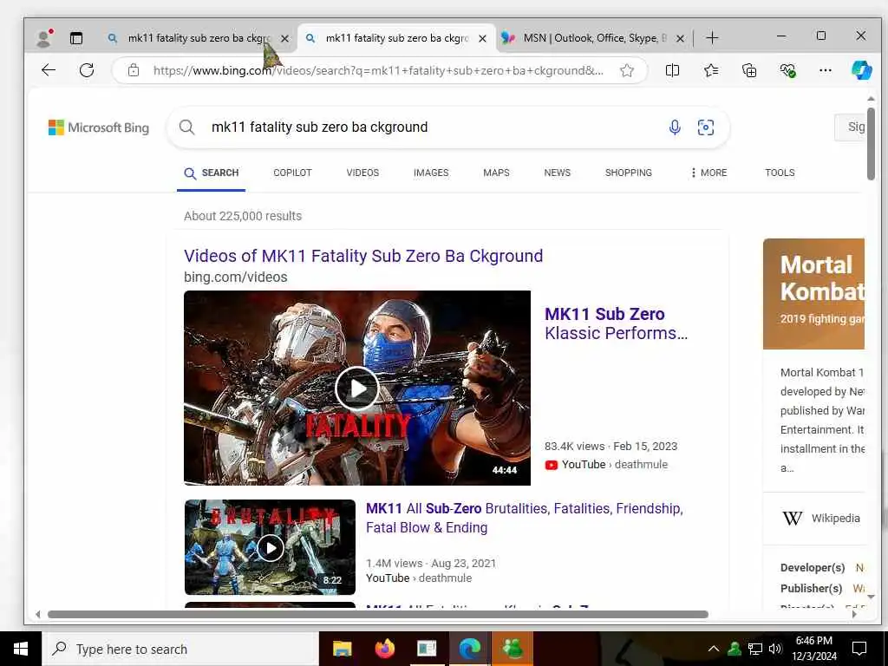Click the address bar URL
This screenshot has width=888, height=666.
pos(378,71)
